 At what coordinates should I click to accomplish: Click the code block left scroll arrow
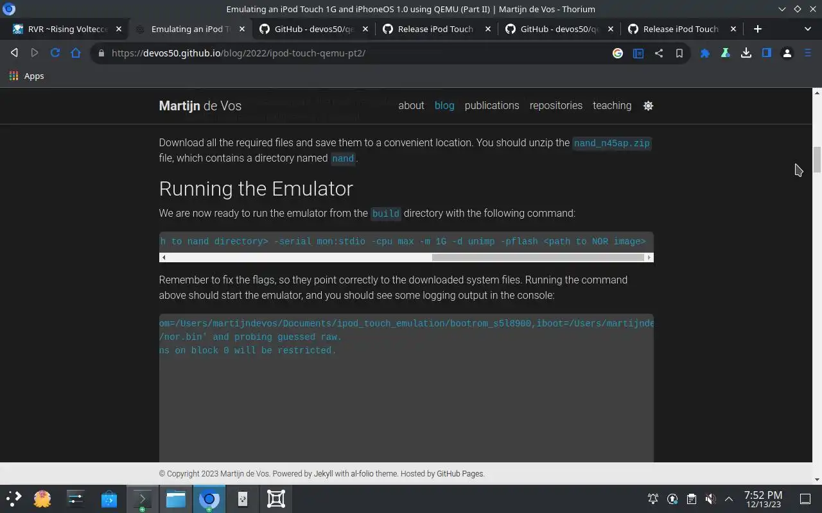click(x=164, y=257)
